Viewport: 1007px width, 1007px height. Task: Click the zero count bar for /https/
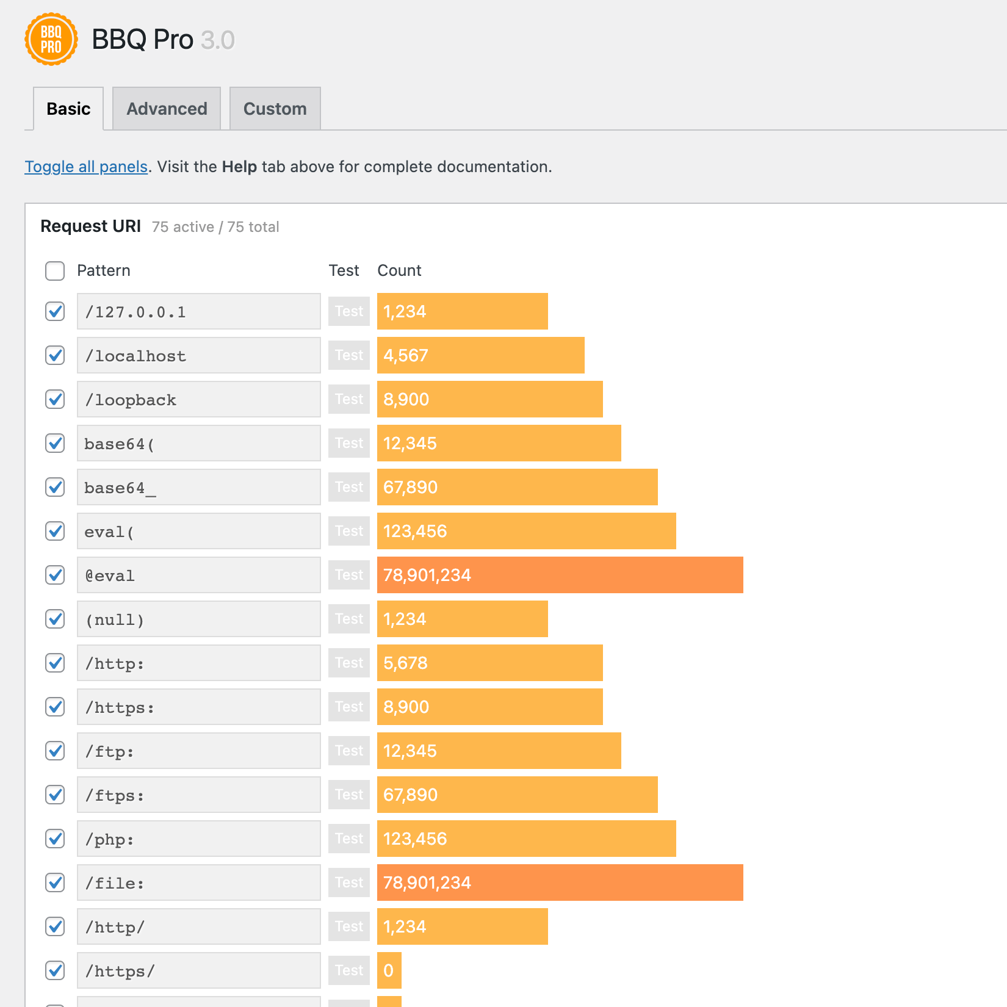click(389, 970)
